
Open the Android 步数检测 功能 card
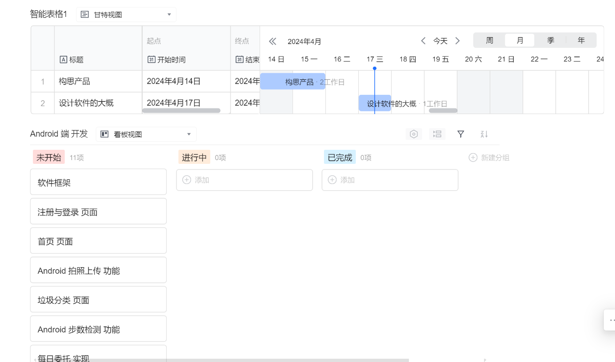pyautogui.click(x=98, y=329)
